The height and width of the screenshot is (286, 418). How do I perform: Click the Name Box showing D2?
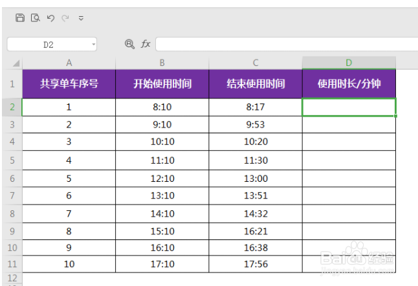(x=52, y=44)
